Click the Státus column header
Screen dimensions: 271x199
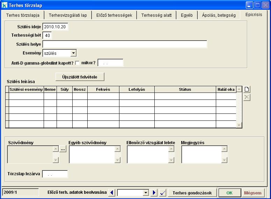(x=185, y=89)
